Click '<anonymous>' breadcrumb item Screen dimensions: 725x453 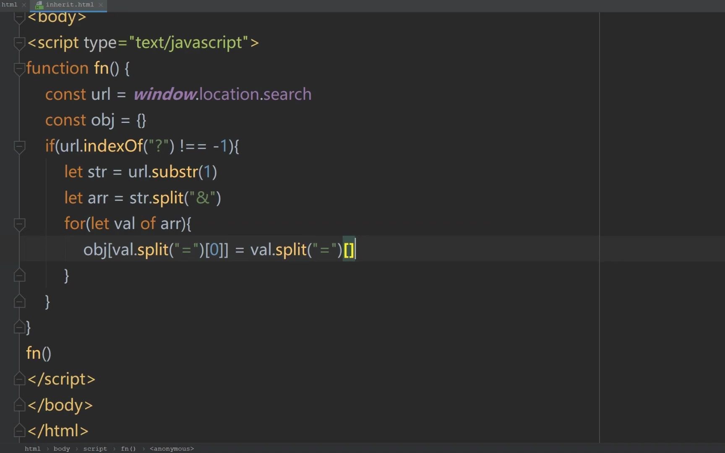[x=172, y=449]
